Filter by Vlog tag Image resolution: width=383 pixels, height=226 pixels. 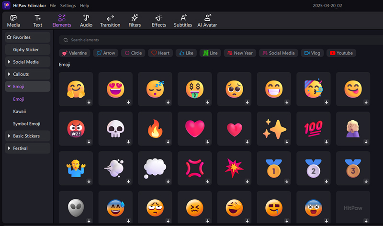[312, 53]
